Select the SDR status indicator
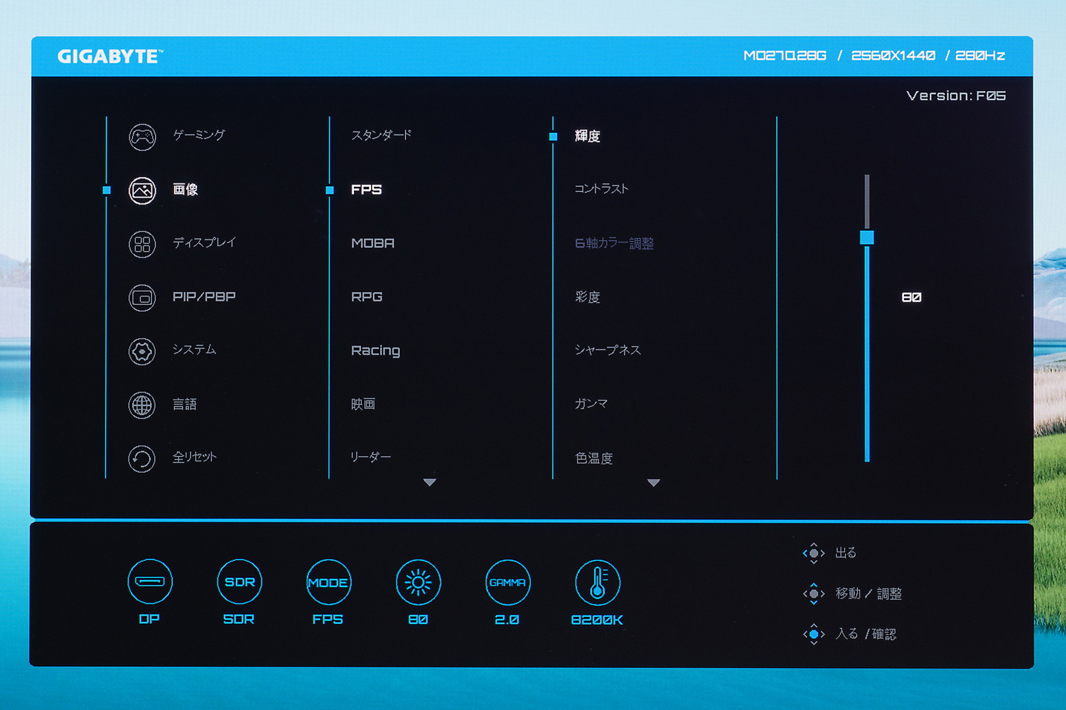 coord(239,581)
